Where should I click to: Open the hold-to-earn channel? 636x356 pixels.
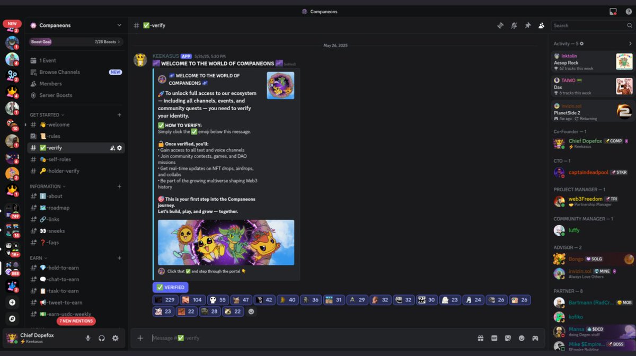[76, 268]
